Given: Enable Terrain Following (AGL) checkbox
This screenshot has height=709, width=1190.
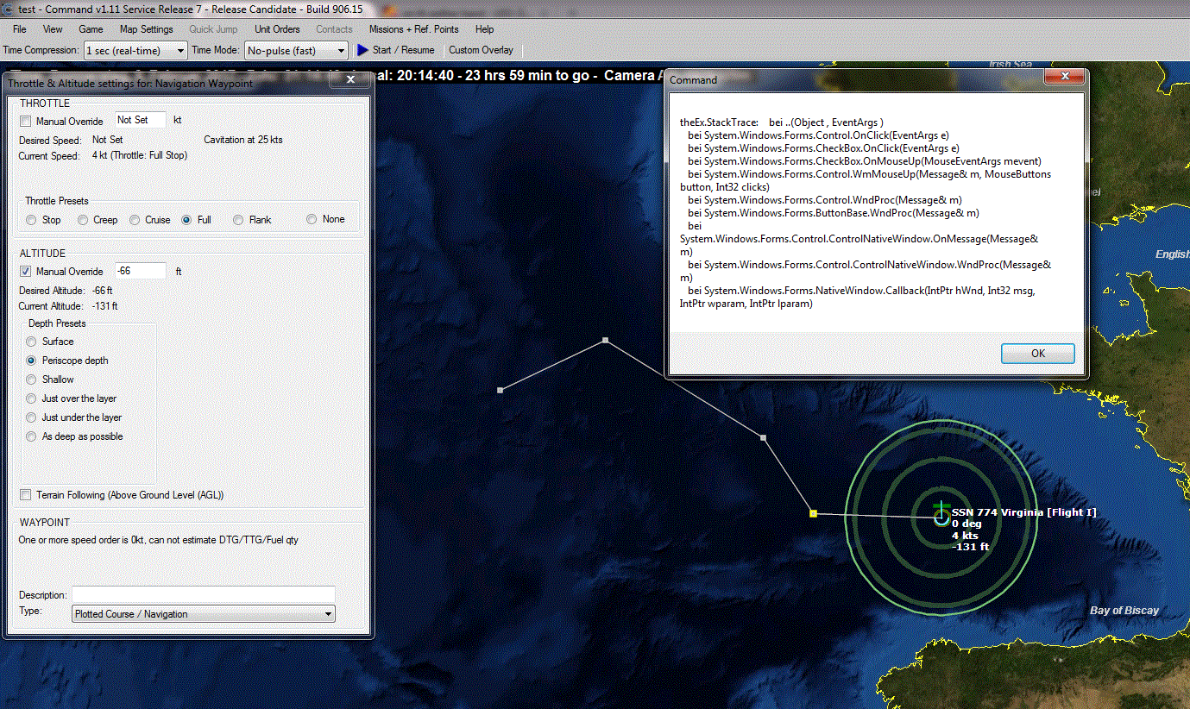Looking at the screenshot, I should pos(26,495).
